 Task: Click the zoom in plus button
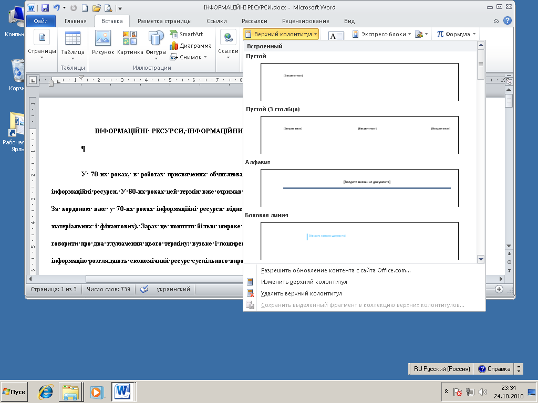click(x=499, y=289)
